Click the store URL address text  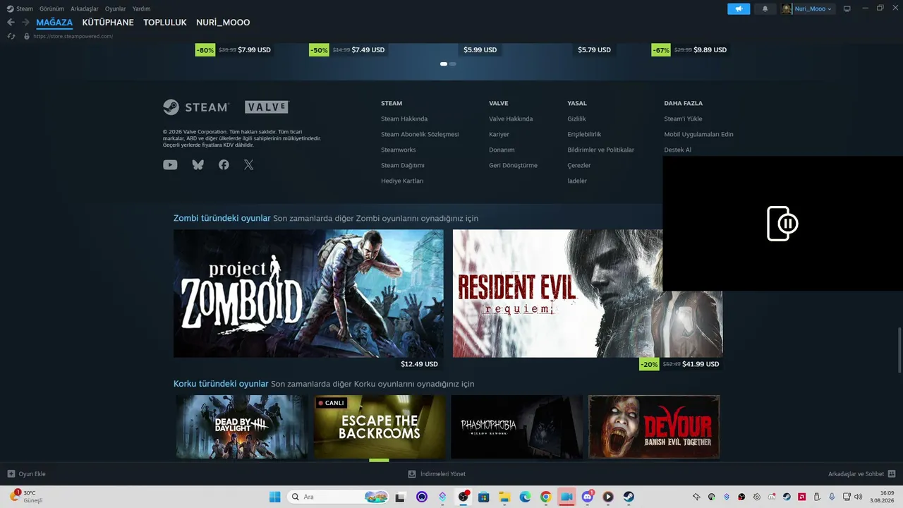click(x=73, y=36)
